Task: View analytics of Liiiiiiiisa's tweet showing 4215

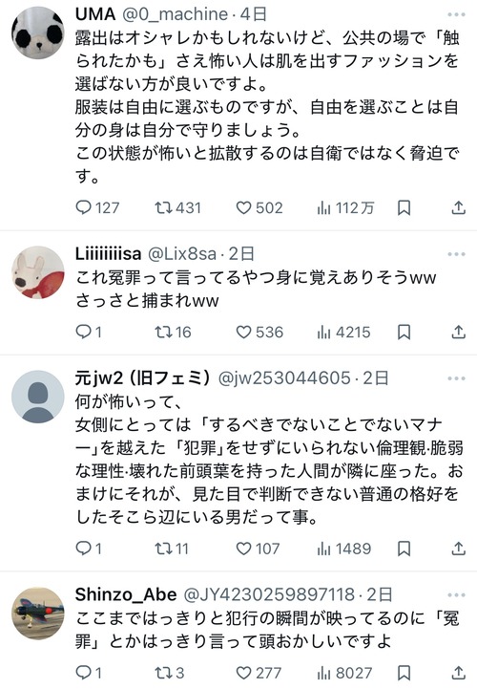Action: [x=343, y=333]
